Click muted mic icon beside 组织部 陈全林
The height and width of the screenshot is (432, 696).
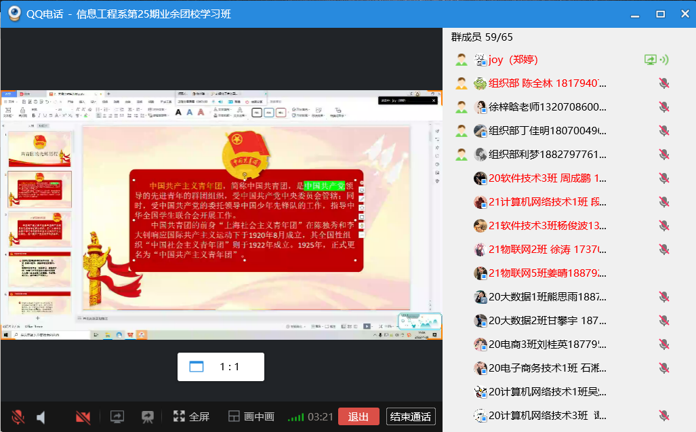(664, 83)
